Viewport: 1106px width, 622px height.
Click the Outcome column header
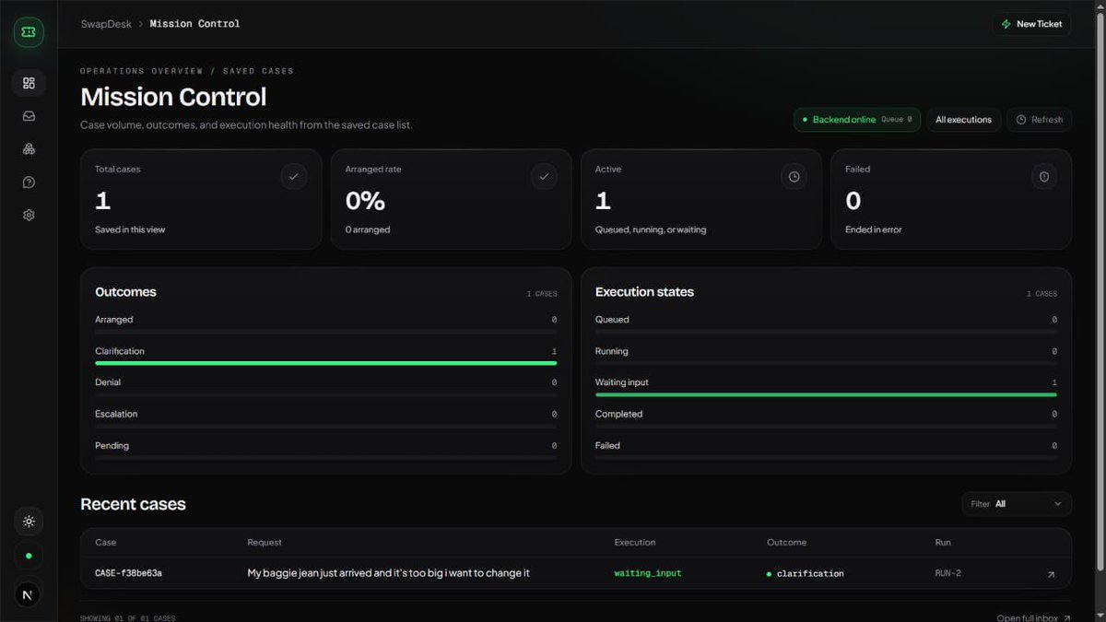click(x=786, y=543)
